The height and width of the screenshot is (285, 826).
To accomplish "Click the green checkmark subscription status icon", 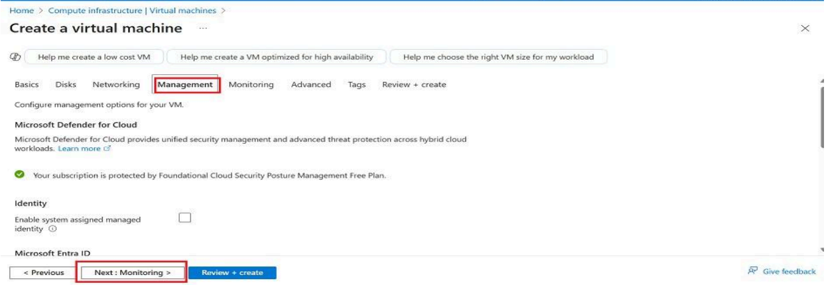I will tap(18, 175).
